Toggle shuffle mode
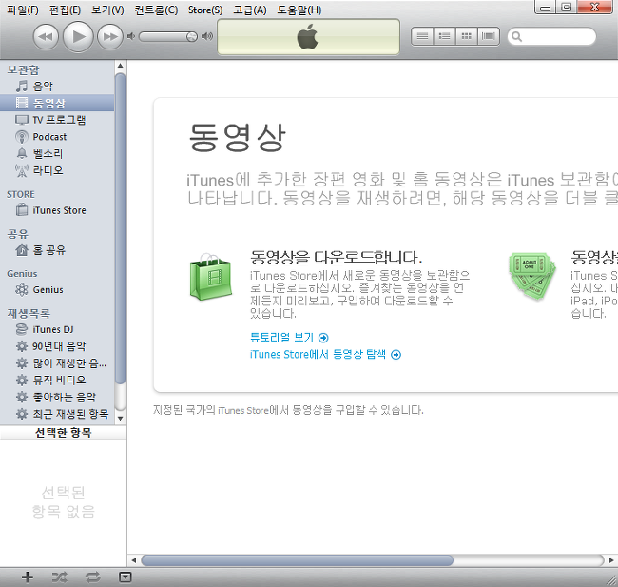This screenshot has height=587, width=618. pyautogui.click(x=60, y=577)
